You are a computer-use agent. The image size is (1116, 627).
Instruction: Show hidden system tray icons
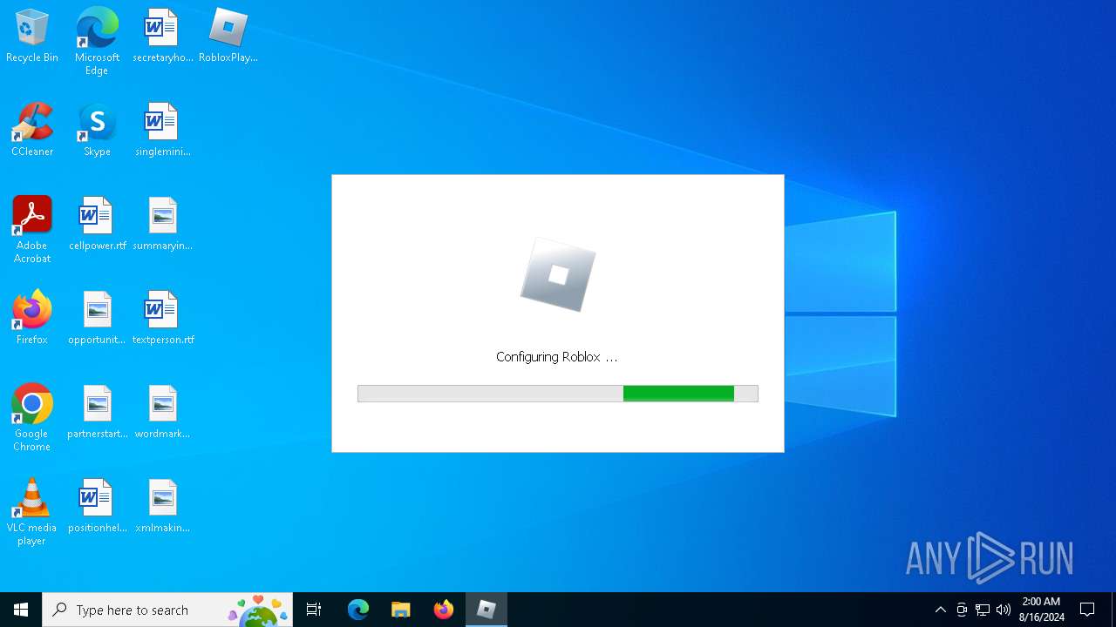pos(940,610)
